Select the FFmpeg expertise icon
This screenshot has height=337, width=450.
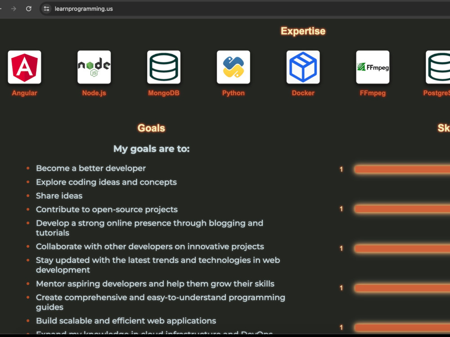pyautogui.click(x=373, y=67)
